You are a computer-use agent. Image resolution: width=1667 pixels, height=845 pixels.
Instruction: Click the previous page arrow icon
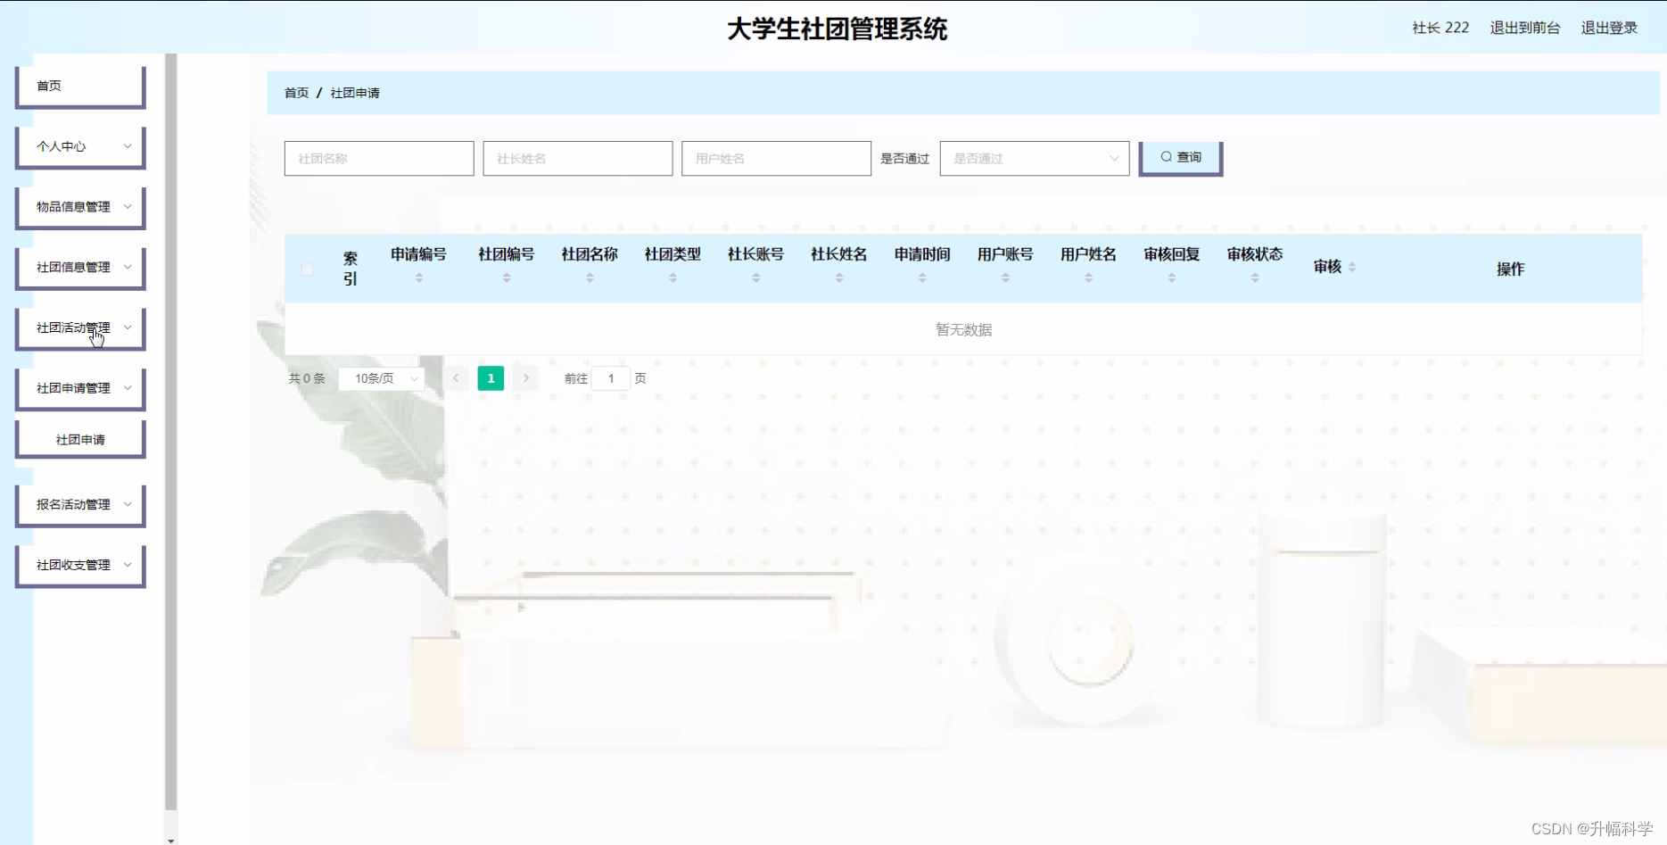pyautogui.click(x=456, y=377)
